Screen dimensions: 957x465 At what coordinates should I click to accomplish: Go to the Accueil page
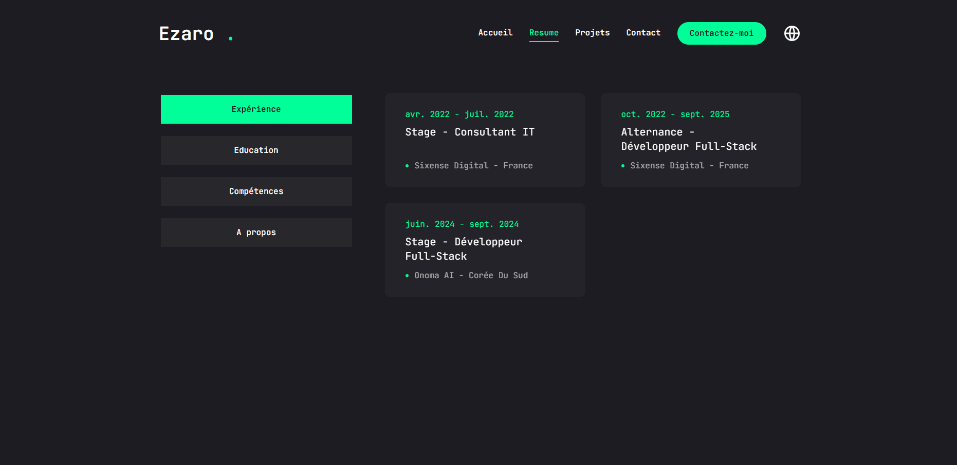[495, 33]
